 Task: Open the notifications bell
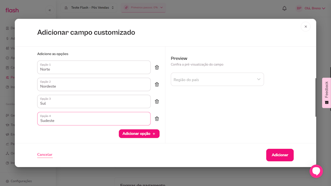[x=285, y=8]
